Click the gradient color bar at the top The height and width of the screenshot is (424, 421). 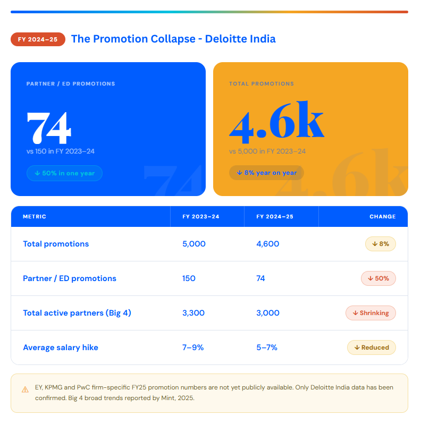209,12
